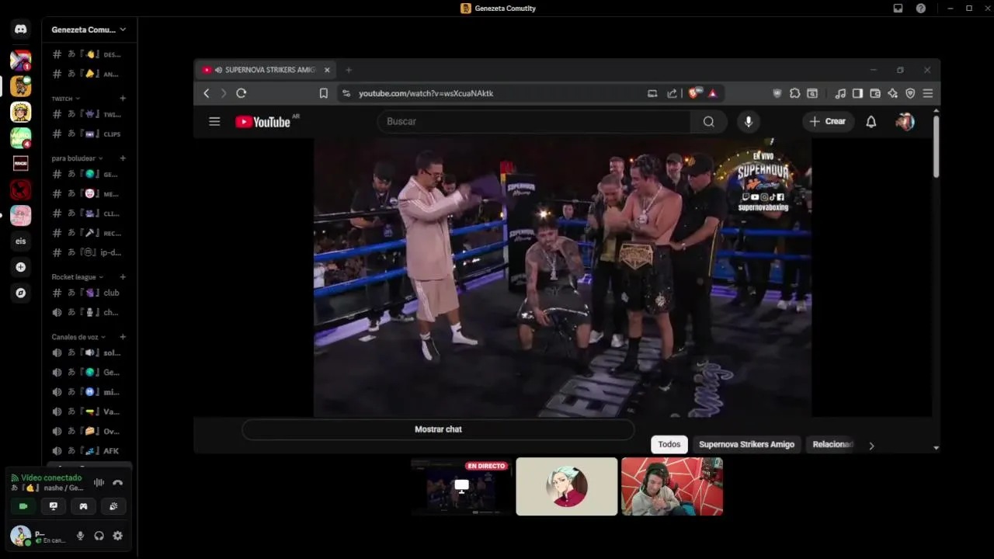Image resolution: width=994 pixels, height=559 pixels.
Task: Open Discord direct messages home icon
Action: (x=21, y=30)
